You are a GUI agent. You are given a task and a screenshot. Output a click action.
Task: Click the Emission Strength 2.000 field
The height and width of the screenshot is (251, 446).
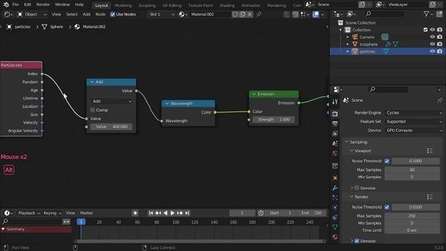(274, 119)
